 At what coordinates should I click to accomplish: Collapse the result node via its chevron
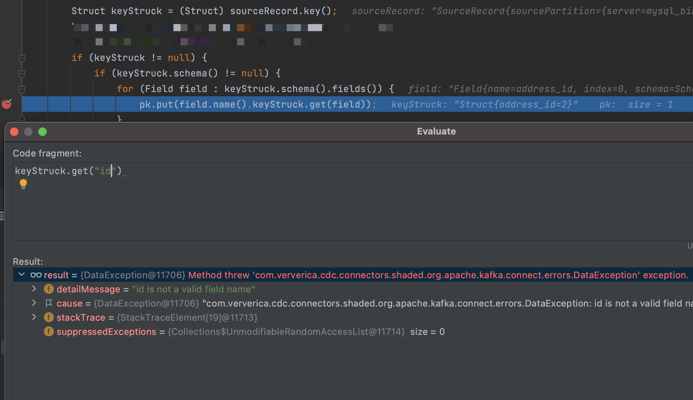(x=22, y=275)
